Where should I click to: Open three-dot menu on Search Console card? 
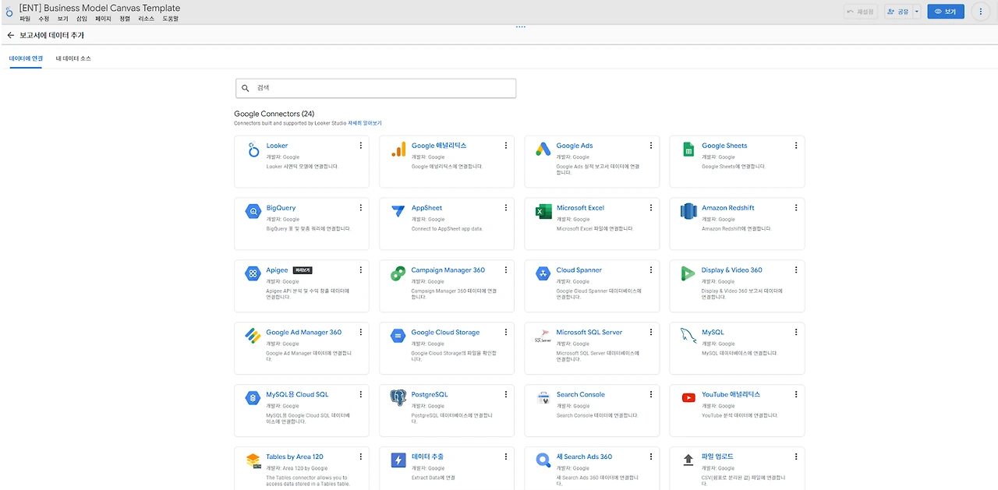tap(650, 395)
